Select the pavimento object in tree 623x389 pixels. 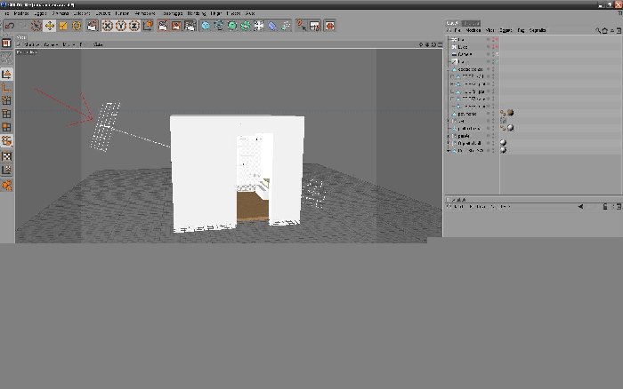[x=467, y=114]
